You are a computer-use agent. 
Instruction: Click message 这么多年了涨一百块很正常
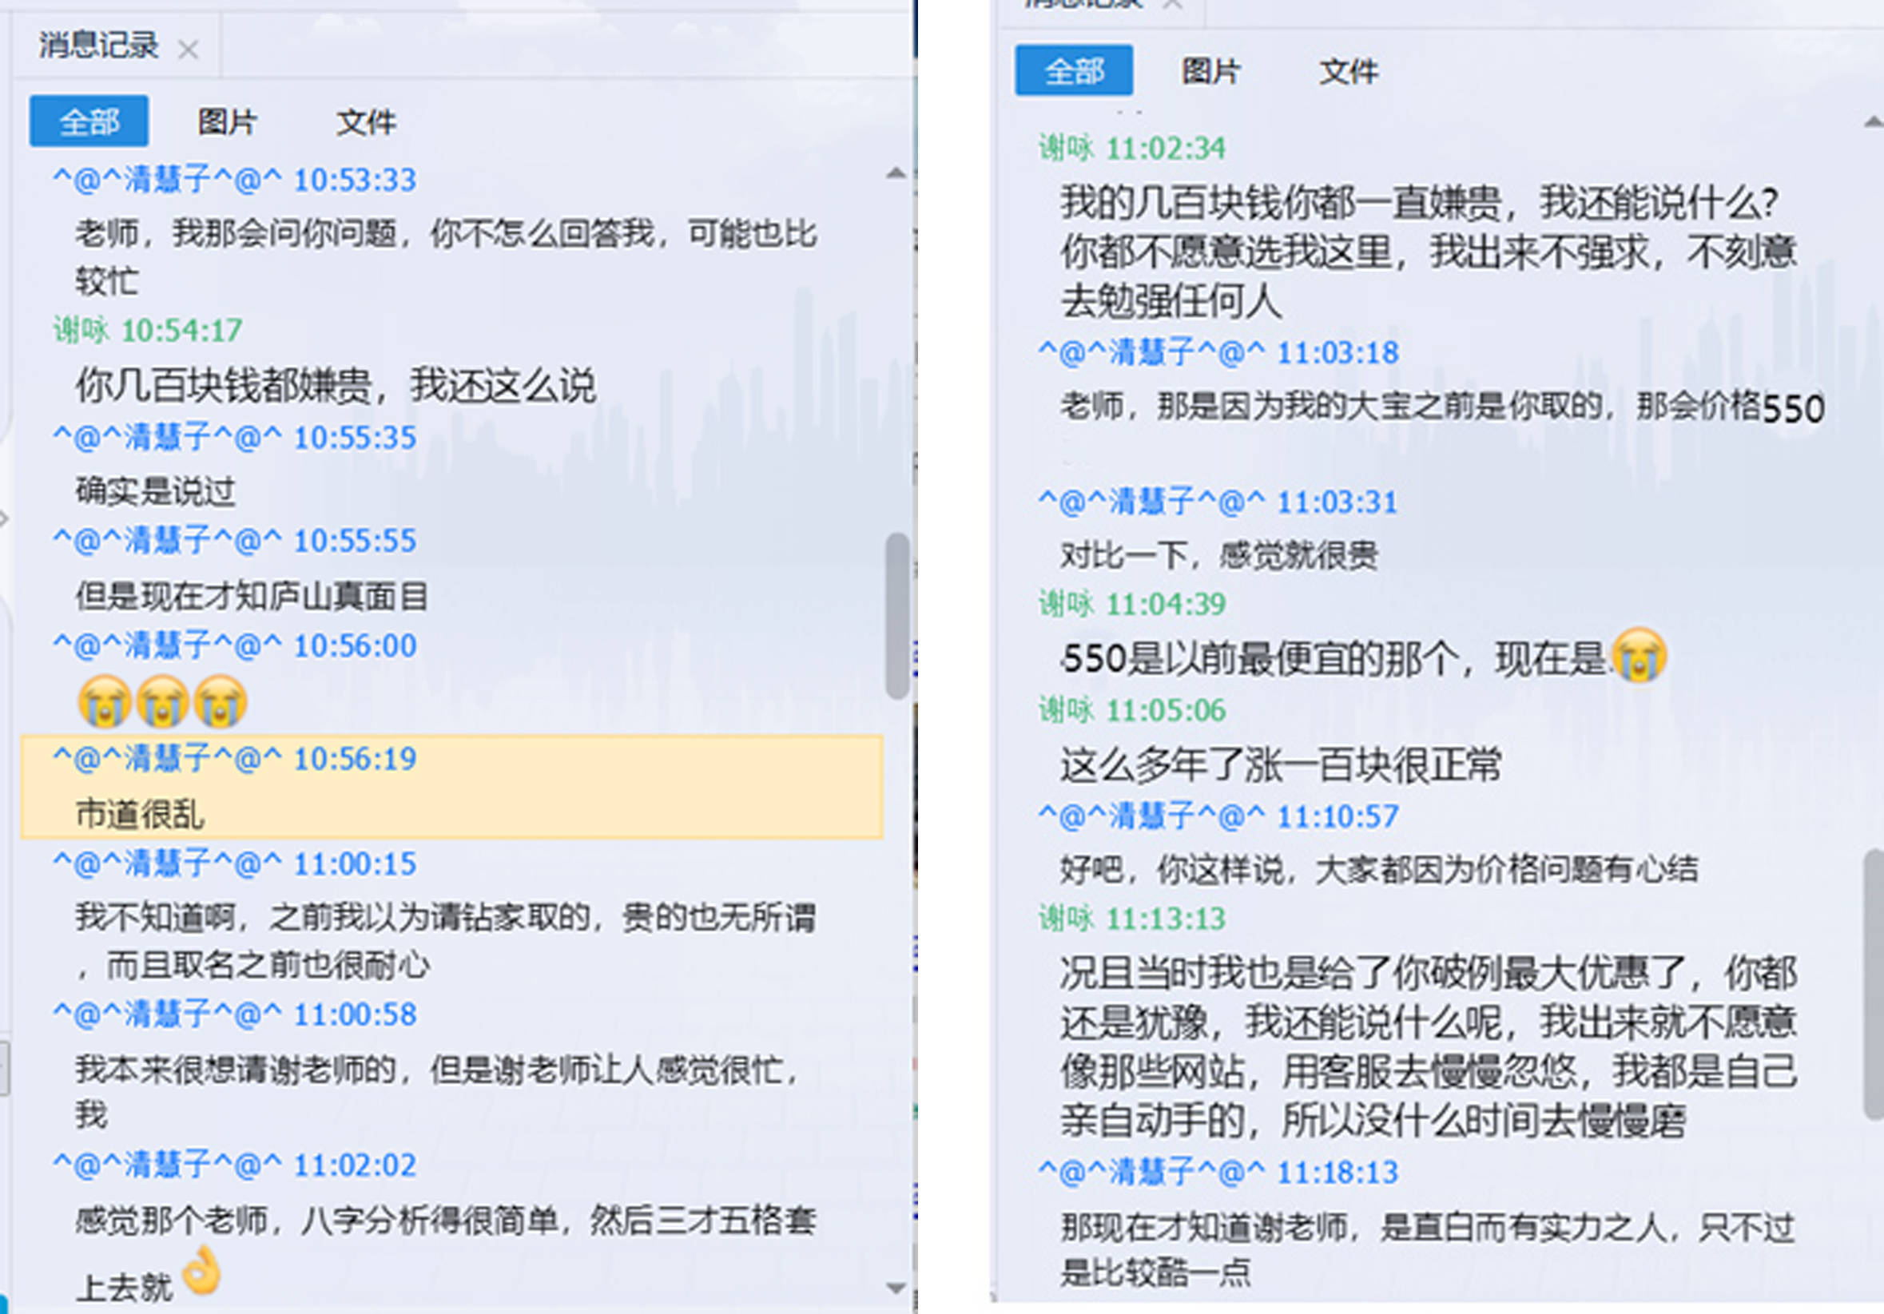[1280, 765]
